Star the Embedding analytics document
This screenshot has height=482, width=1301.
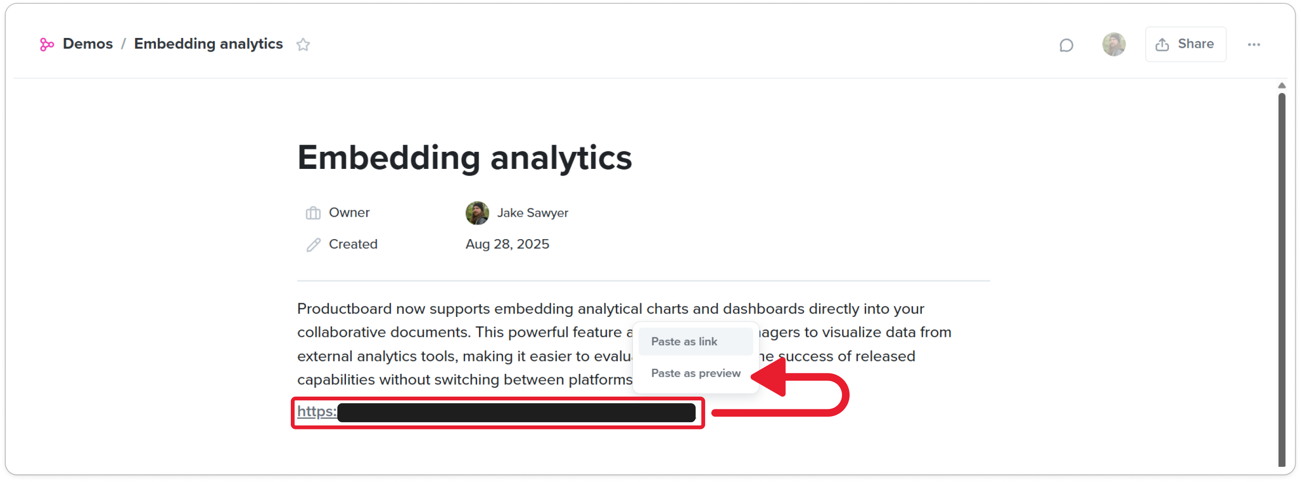[x=303, y=45]
